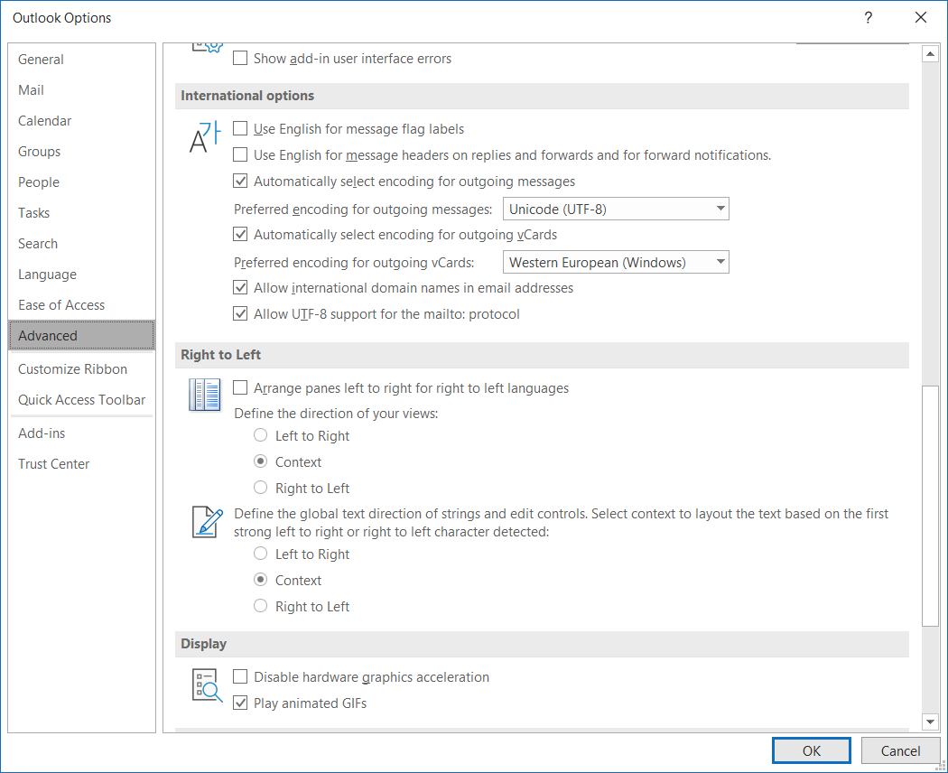Select Right to Left for global text direction
948x773 pixels.
coord(261,606)
